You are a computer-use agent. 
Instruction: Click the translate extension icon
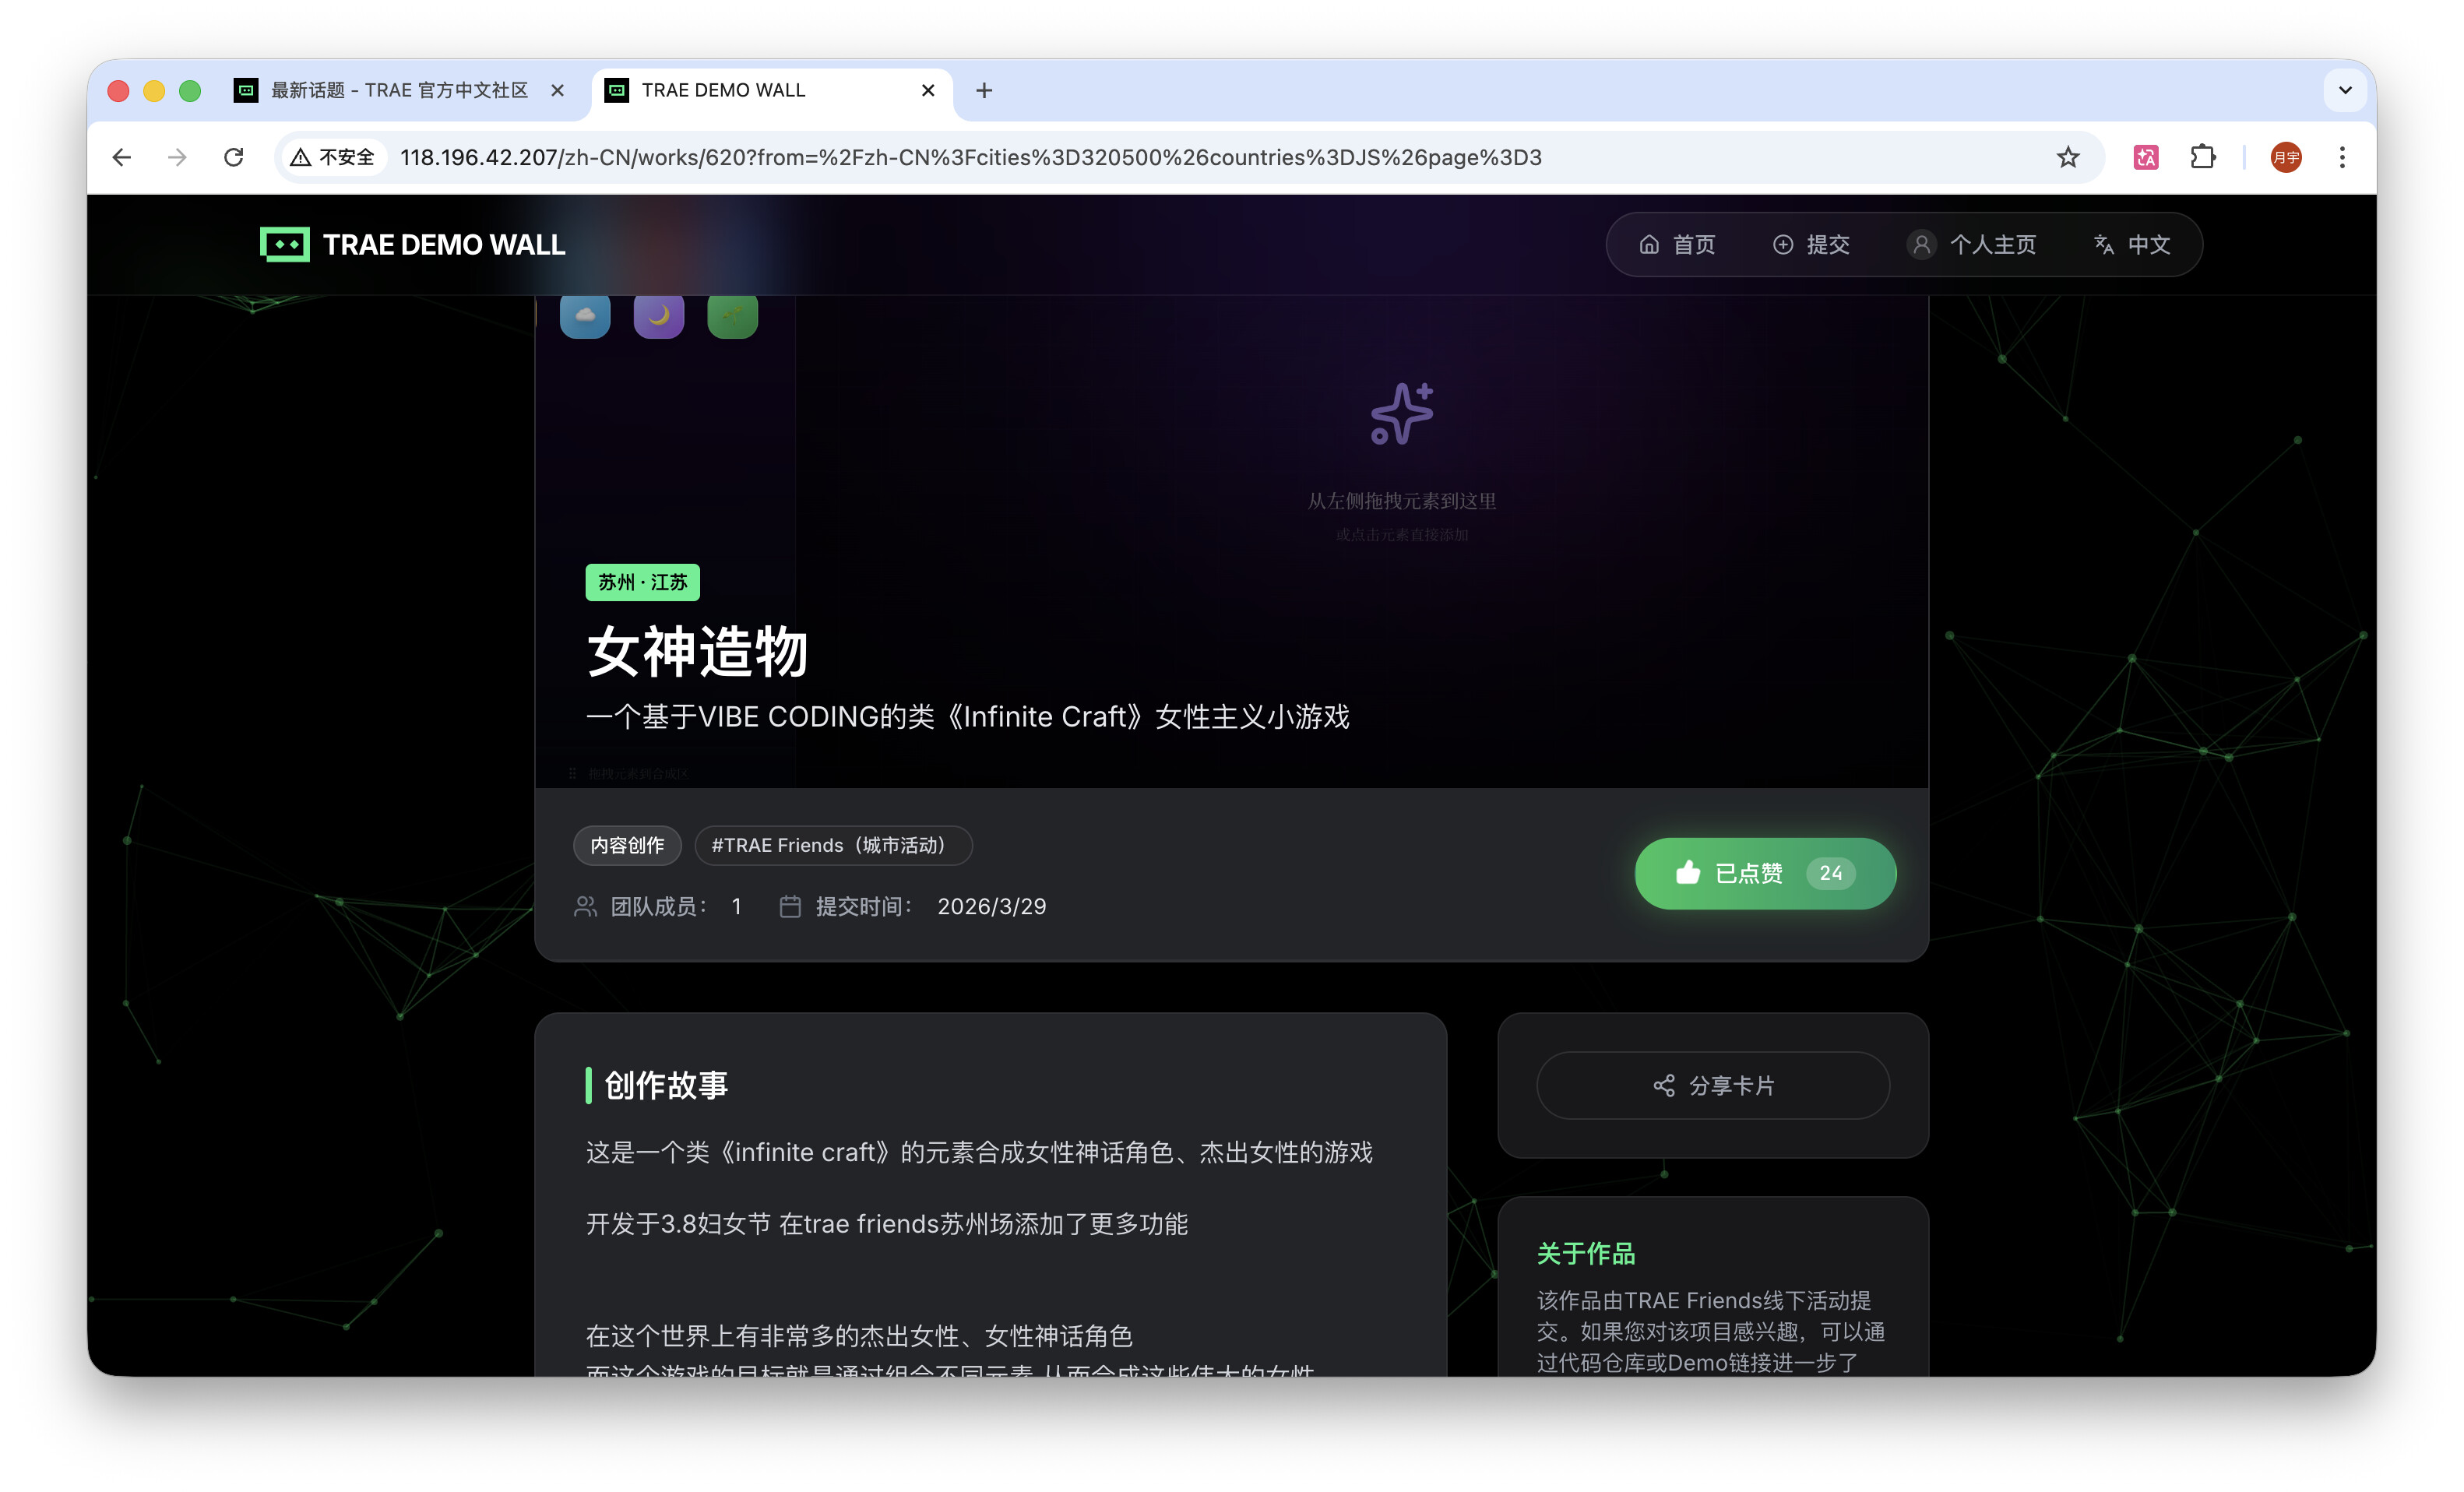2145,157
